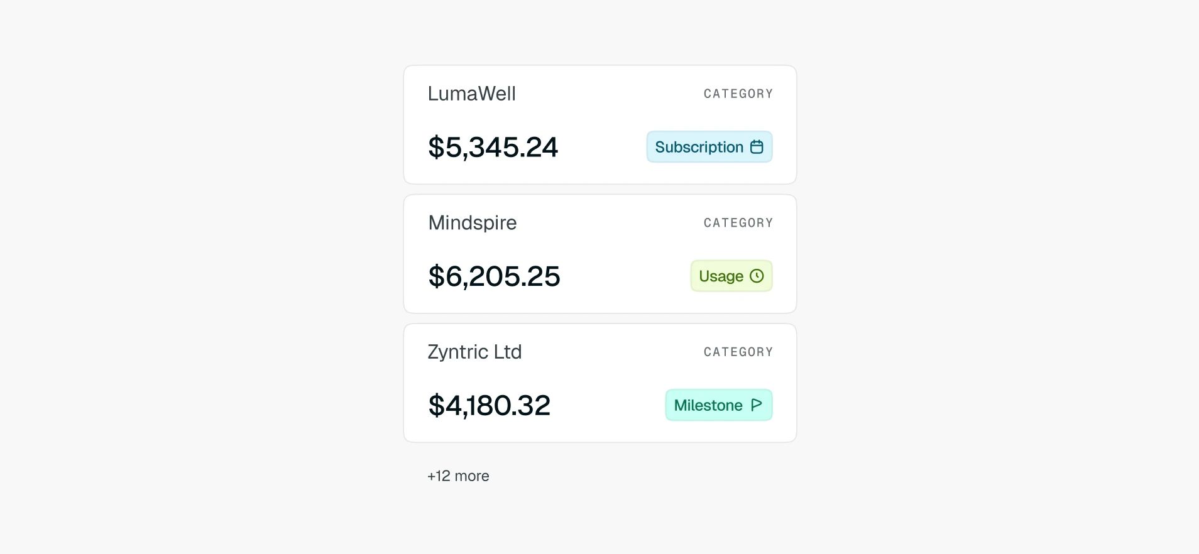Select the Zyntric Ltd card background
The width and height of the screenshot is (1199, 554).
point(600,383)
